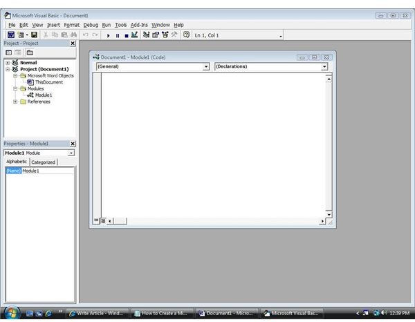
Task: Open the Edit menu
Action: (24, 25)
